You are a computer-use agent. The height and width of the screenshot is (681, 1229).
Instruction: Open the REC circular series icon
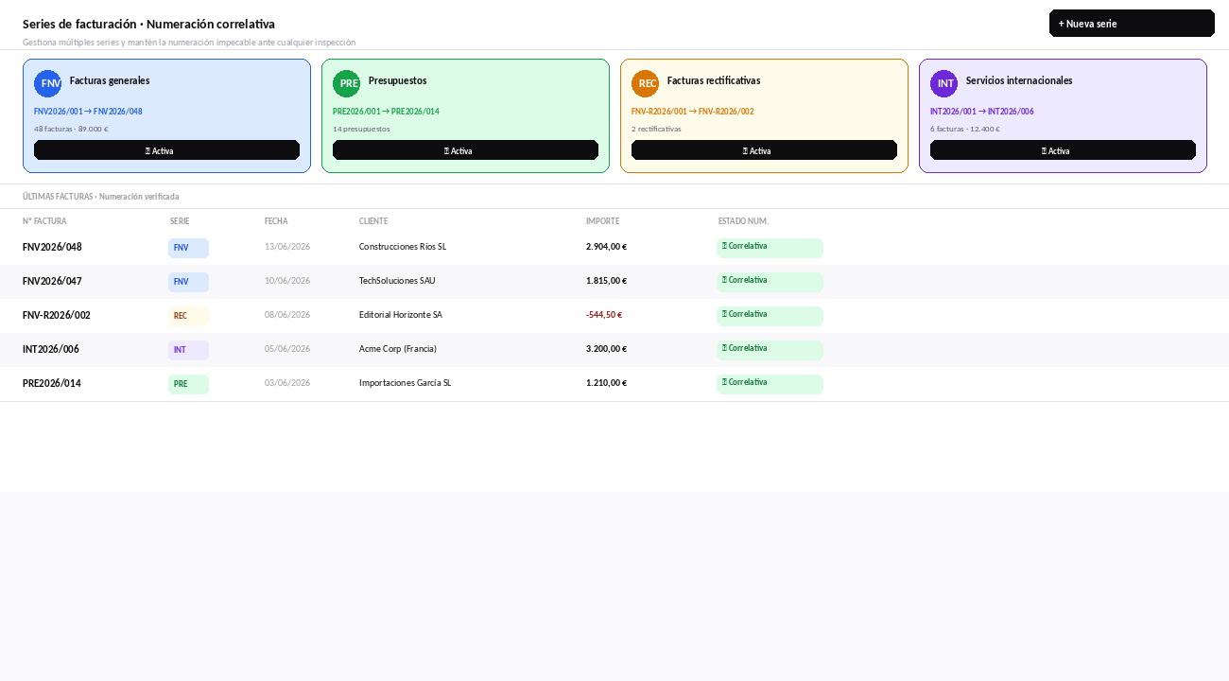(x=645, y=83)
